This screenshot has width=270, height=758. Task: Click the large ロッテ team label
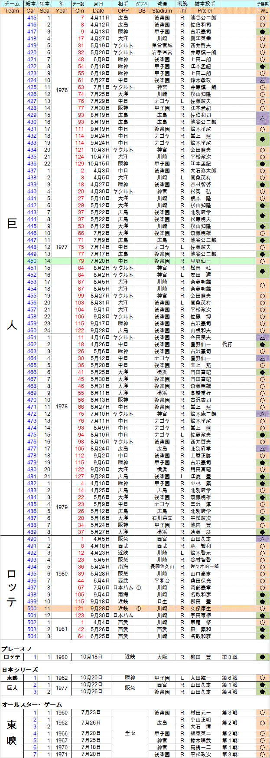(x=12, y=588)
